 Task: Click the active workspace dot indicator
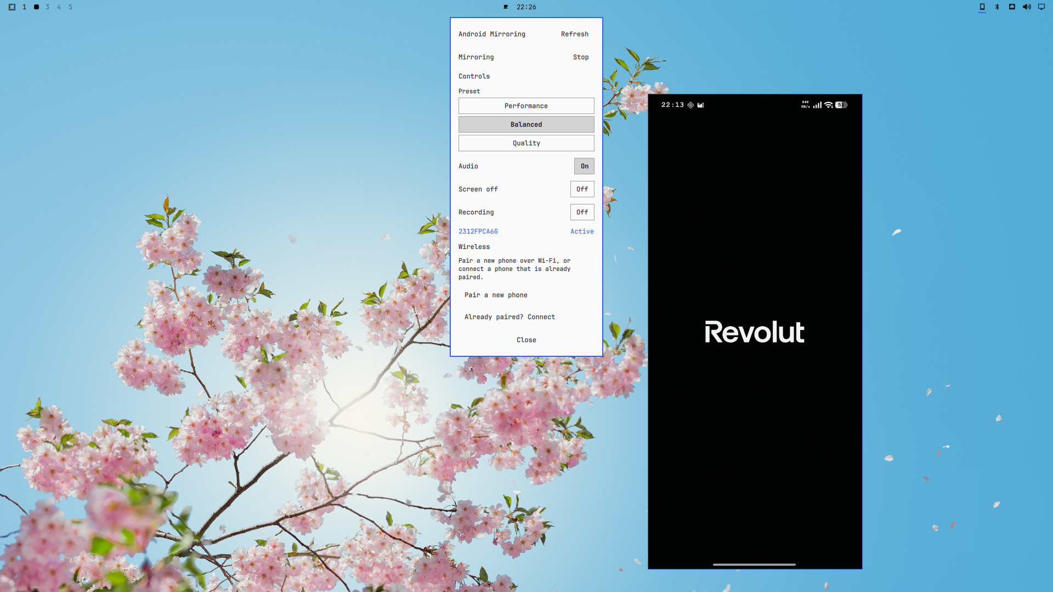coord(36,7)
